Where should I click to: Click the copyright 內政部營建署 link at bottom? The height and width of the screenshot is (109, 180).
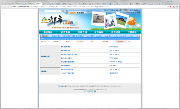click(x=92, y=91)
